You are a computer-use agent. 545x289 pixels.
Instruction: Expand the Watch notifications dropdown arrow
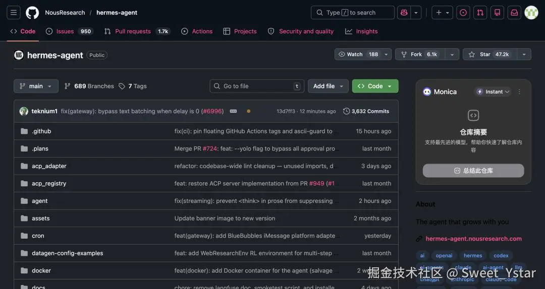[x=386, y=54]
